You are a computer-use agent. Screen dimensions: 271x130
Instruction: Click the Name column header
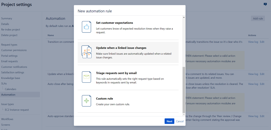(x=51, y=35)
